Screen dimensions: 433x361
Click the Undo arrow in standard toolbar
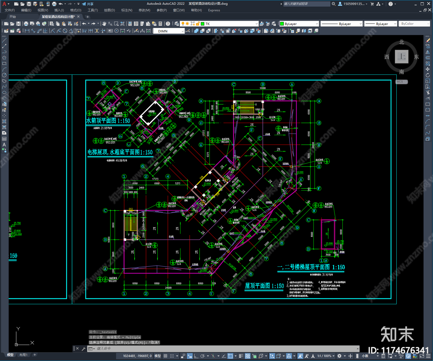coord(84,24)
